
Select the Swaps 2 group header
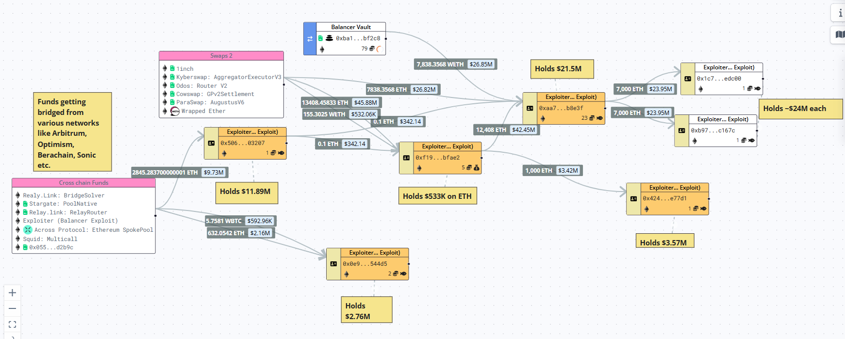[221, 56]
